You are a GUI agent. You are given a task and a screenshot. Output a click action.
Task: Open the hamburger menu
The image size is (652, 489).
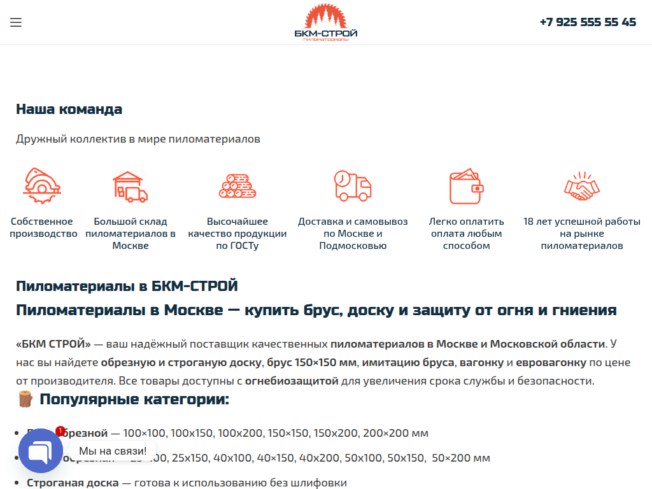[x=16, y=22]
